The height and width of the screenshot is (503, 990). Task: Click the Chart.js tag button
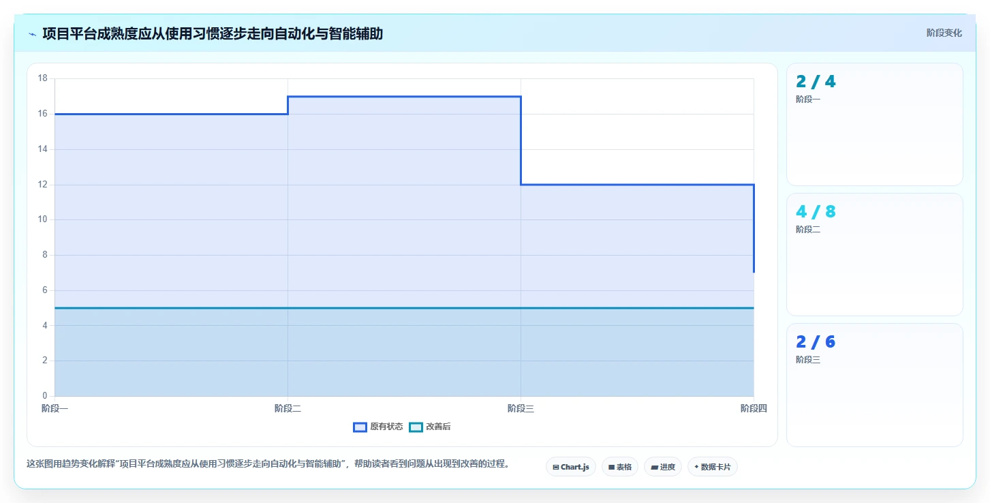[x=571, y=467]
